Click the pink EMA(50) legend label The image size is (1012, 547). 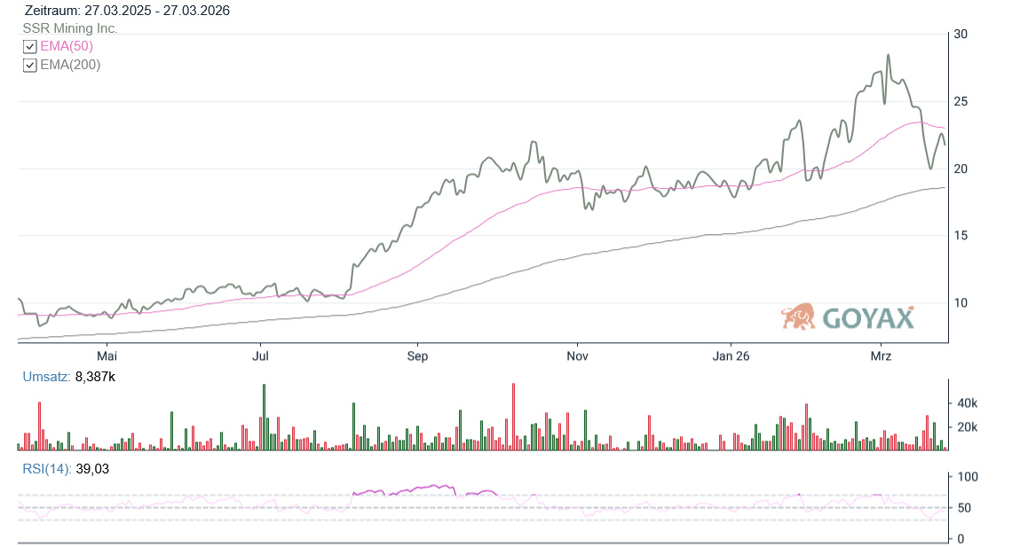(67, 47)
